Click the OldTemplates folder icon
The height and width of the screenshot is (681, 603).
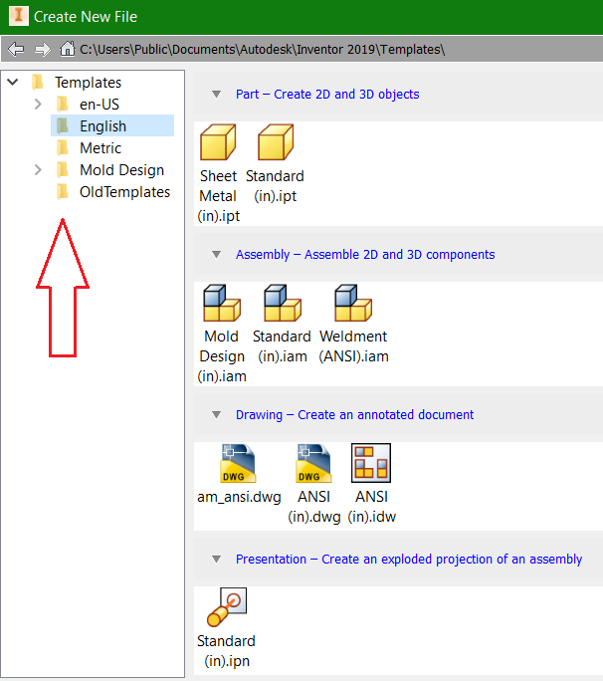click(x=63, y=192)
